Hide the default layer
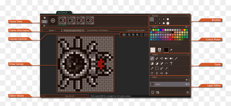 click(x=186, y=84)
